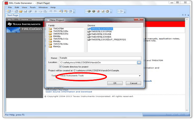The image size is (195, 120).
Task: Open overflow arrow after the Home icon
Action: point(111,12)
